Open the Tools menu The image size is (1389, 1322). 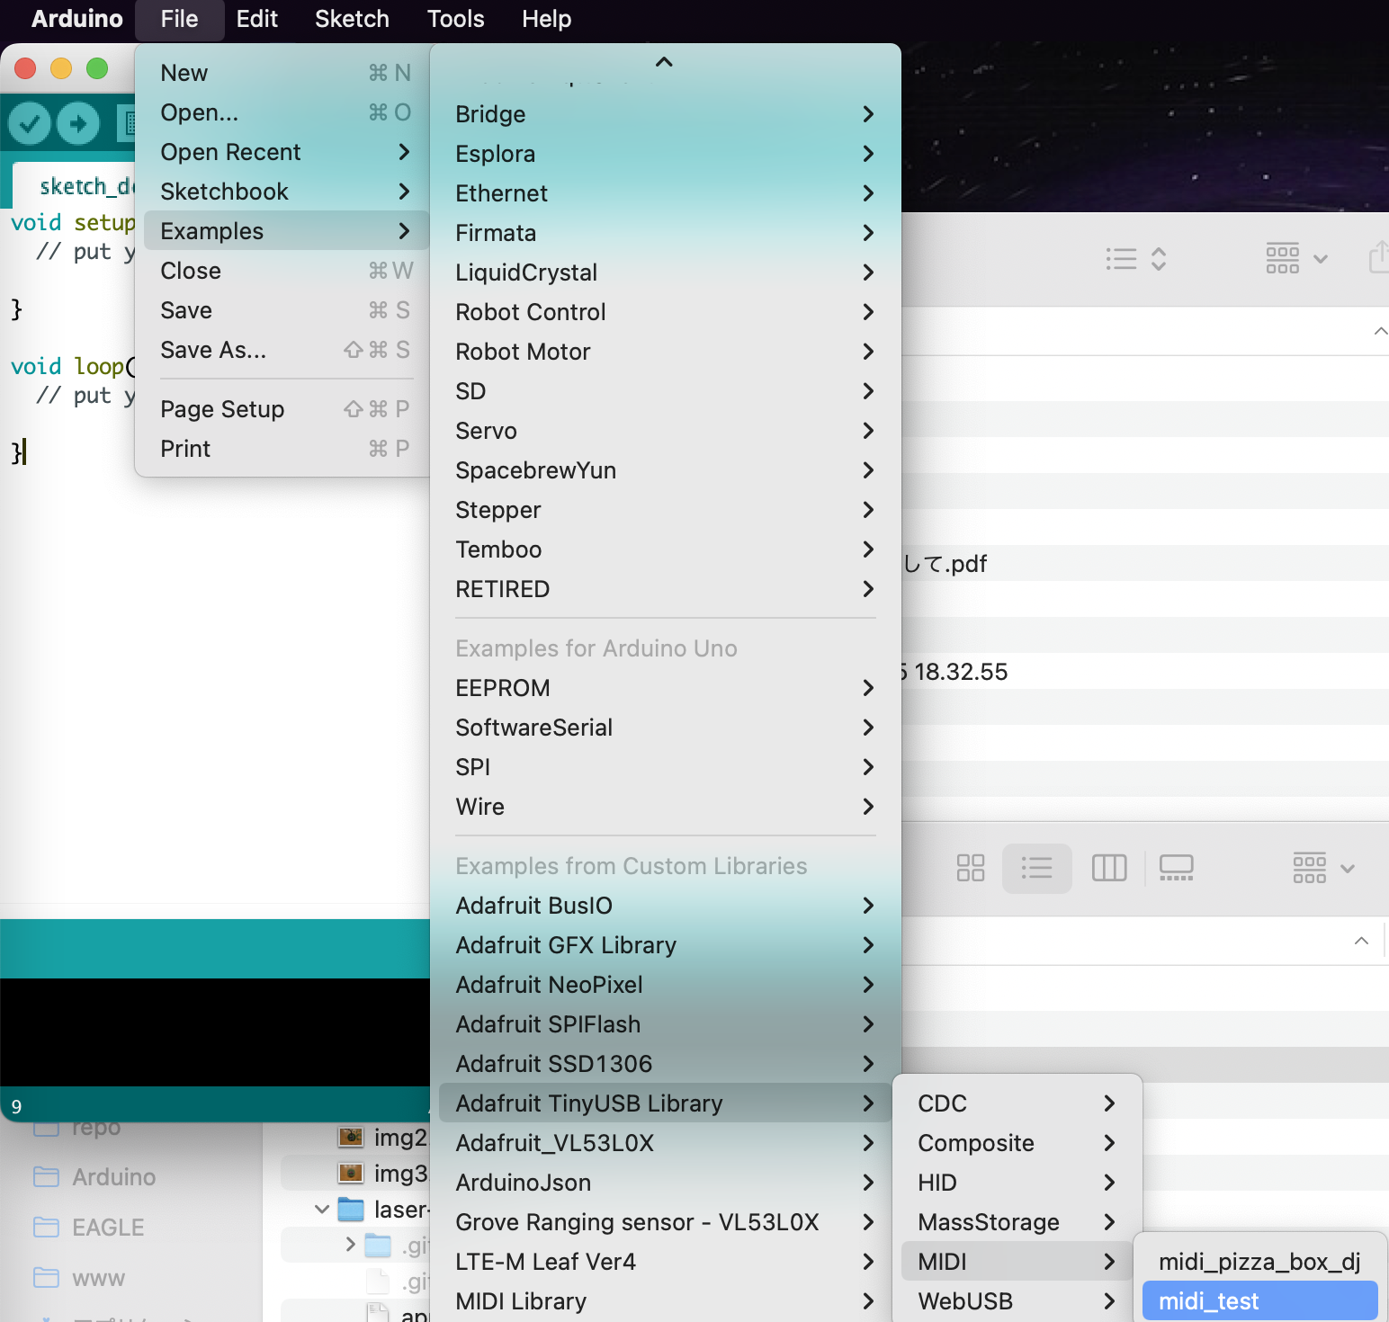(456, 19)
